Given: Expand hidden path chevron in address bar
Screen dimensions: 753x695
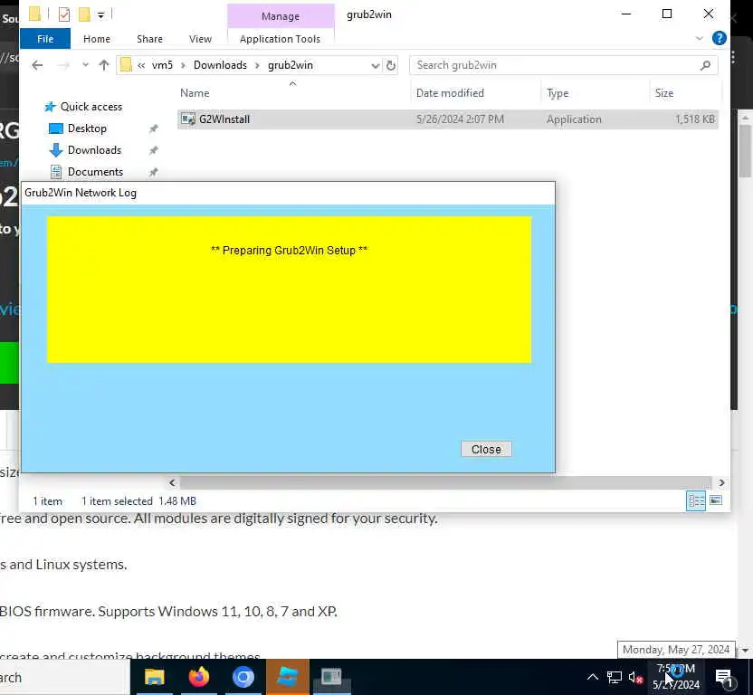Looking at the screenshot, I should (x=141, y=65).
